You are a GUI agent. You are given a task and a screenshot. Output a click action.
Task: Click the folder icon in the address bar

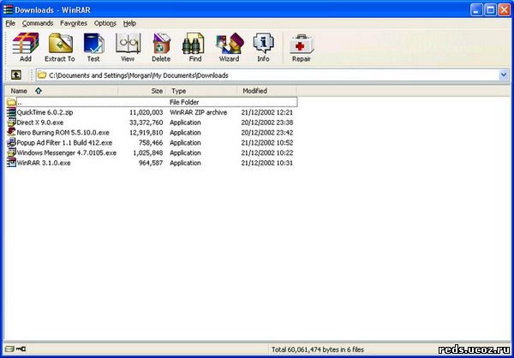coord(42,75)
